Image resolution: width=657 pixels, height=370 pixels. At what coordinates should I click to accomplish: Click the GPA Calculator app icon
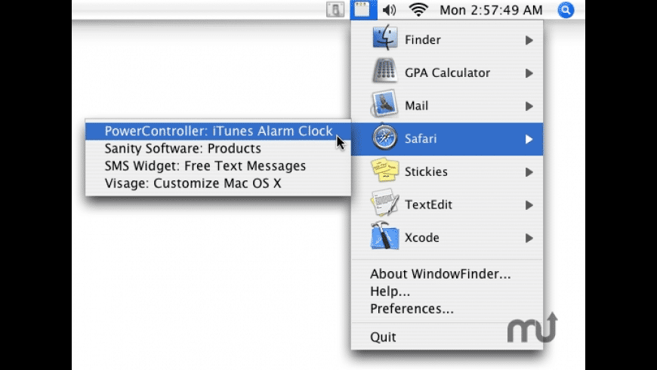[x=384, y=71]
